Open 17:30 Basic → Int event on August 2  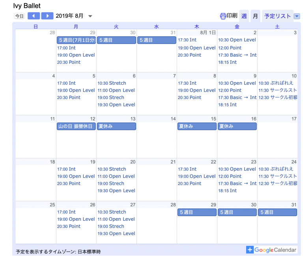click(x=237, y=55)
